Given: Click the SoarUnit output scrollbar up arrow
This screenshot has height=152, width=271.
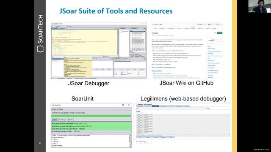Looking at the screenshot, I should click(130, 136).
